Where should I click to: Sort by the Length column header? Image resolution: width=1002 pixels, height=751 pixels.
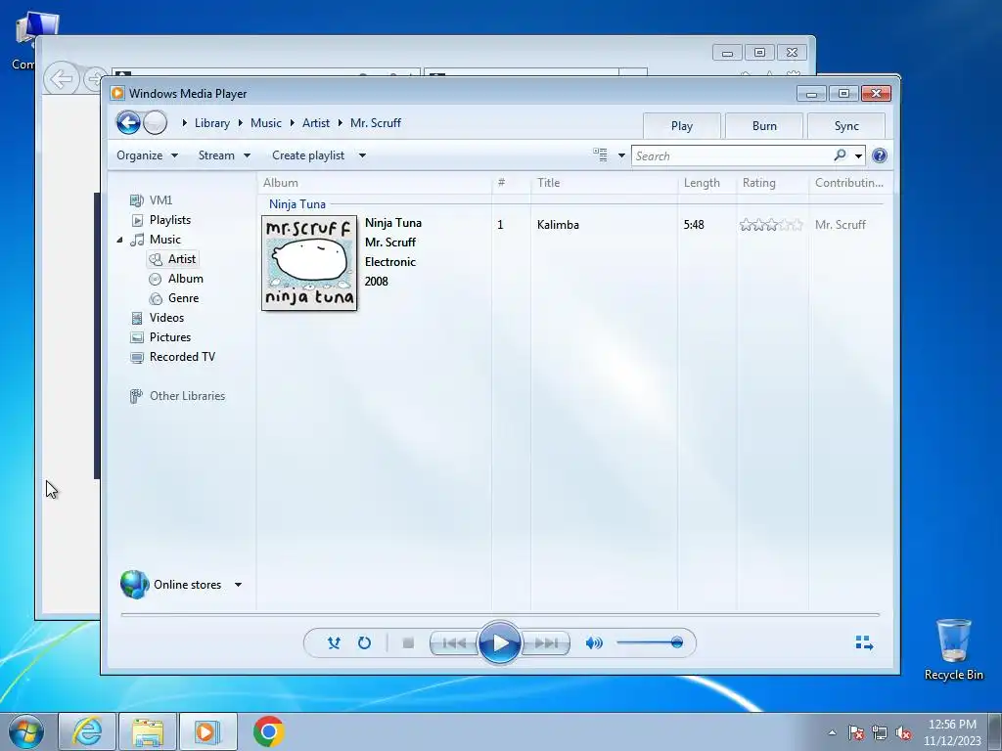[706, 183]
